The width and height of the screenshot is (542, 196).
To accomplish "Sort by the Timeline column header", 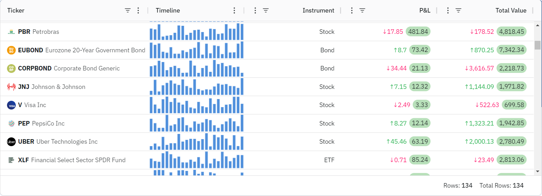I will pyautogui.click(x=168, y=10).
